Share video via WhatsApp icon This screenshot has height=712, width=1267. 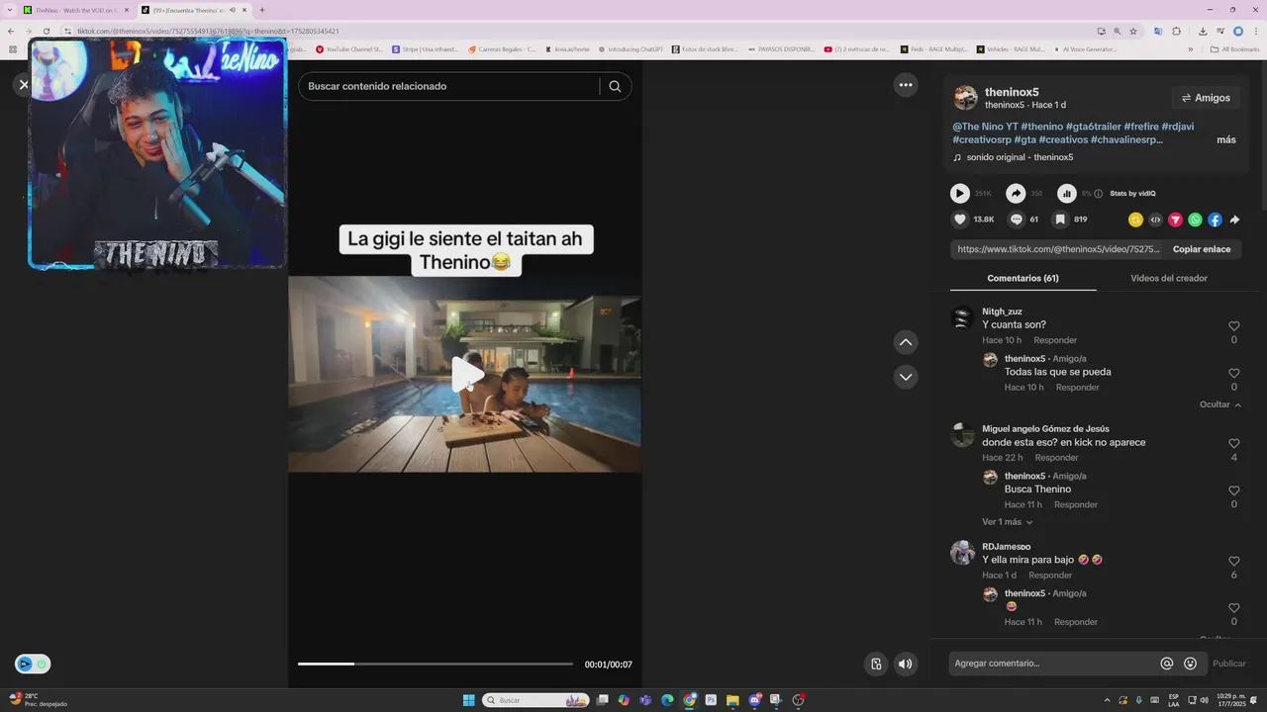click(1195, 220)
